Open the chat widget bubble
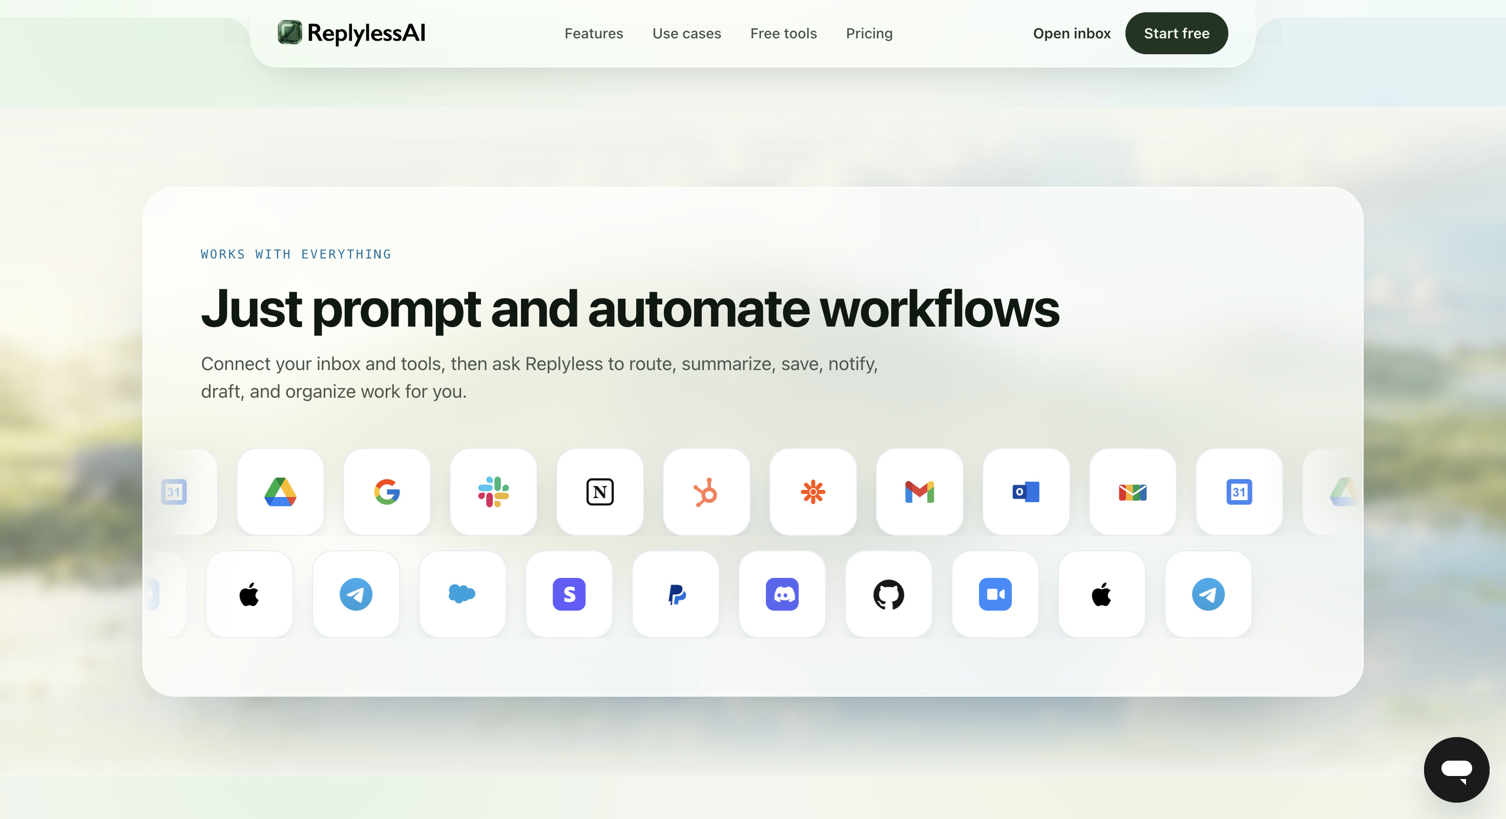Viewport: 1506px width, 819px height. tap(1456, 769)
